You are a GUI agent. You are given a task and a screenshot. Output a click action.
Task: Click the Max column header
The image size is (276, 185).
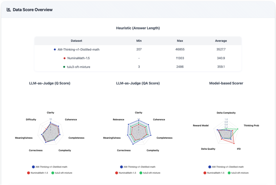(180, 41)
